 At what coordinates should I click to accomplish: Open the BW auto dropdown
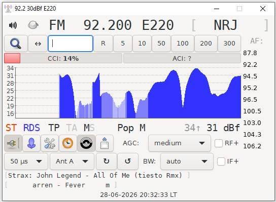coord(187,161)
